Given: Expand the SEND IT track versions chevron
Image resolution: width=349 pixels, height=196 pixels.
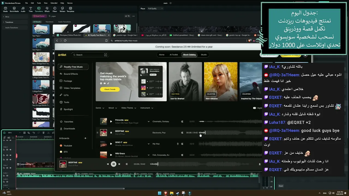Looking at the screenshot, I should pyautogui.click(x=149, y=144).
